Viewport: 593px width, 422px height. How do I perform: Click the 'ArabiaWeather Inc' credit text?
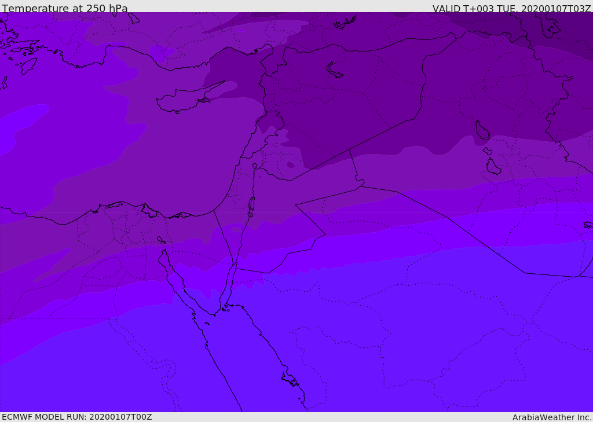pyautogui.click(x=551, y=417)
